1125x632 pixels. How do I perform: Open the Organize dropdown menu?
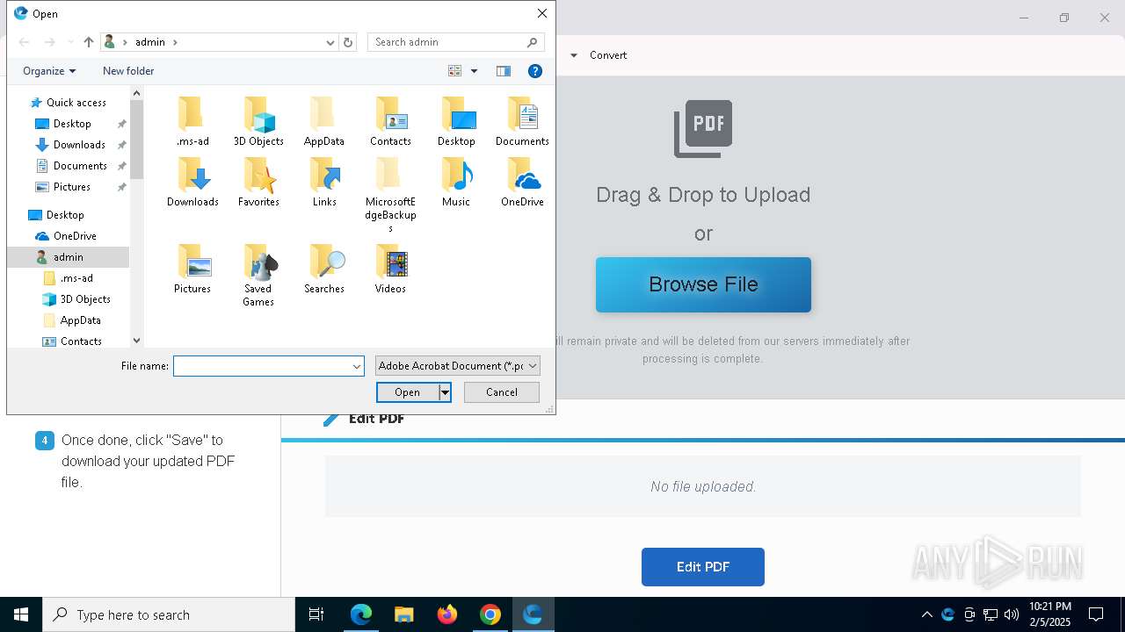pyautogui.click(x=49, y=71)
